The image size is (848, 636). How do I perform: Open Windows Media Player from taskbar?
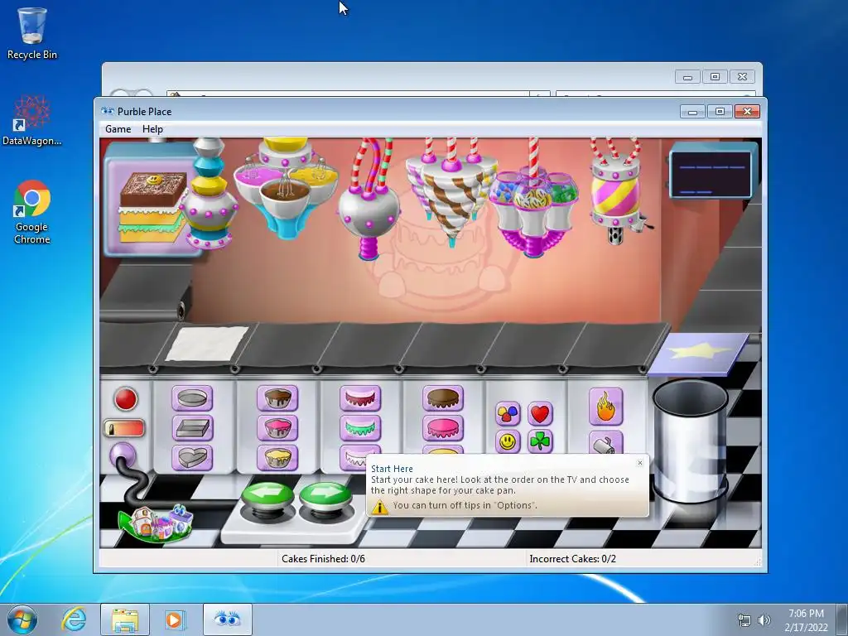tap(175, 619)
